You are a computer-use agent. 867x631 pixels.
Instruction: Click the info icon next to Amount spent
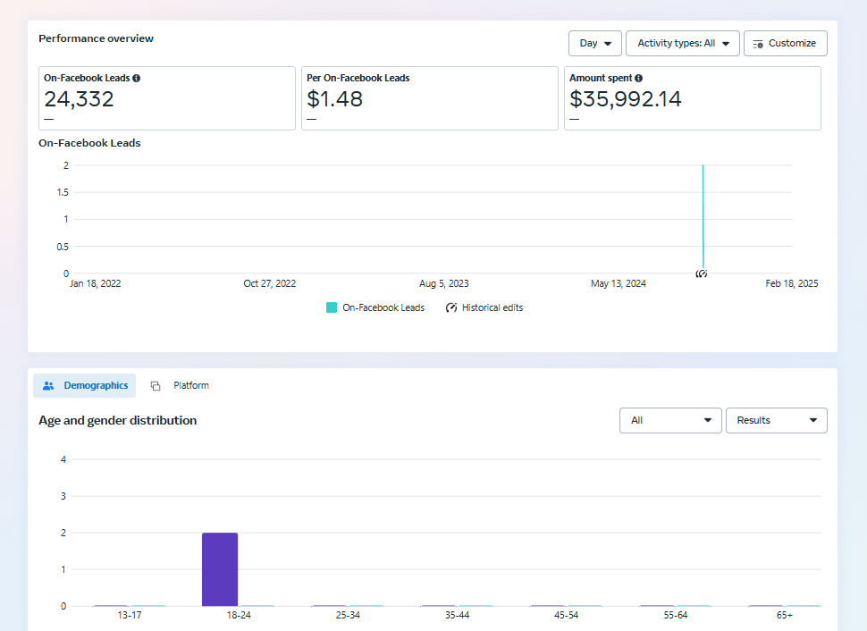click(639, 79)
